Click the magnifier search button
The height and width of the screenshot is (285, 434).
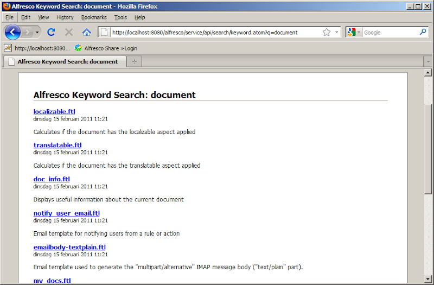point(423,32)
